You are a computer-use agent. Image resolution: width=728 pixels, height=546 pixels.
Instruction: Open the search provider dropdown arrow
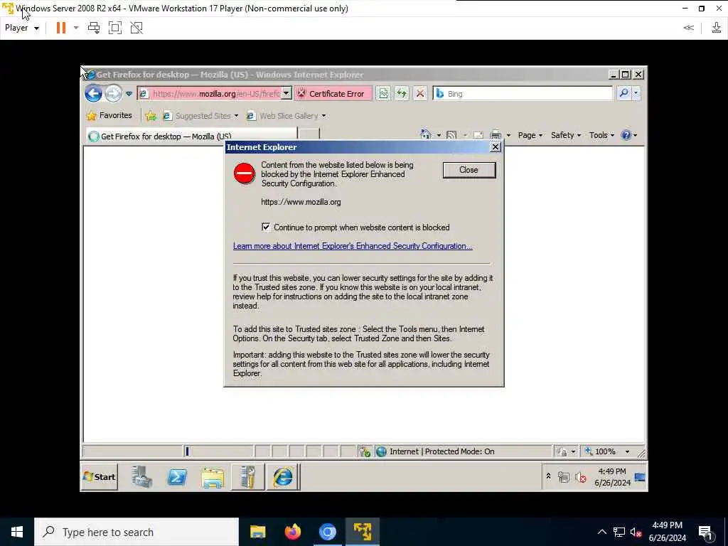coord(636,94)
